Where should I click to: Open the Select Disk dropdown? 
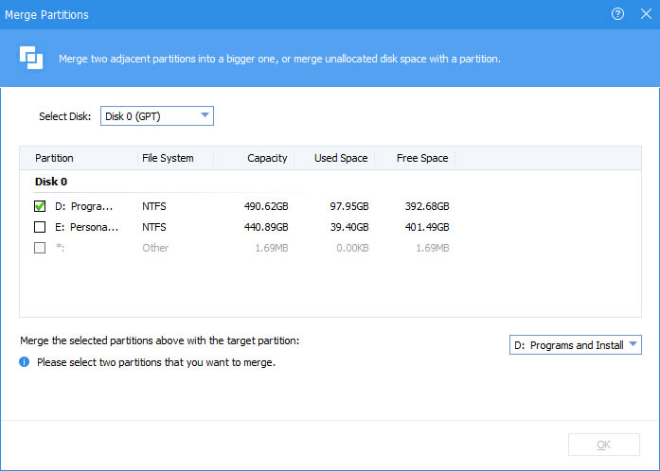tap(157, 116)
